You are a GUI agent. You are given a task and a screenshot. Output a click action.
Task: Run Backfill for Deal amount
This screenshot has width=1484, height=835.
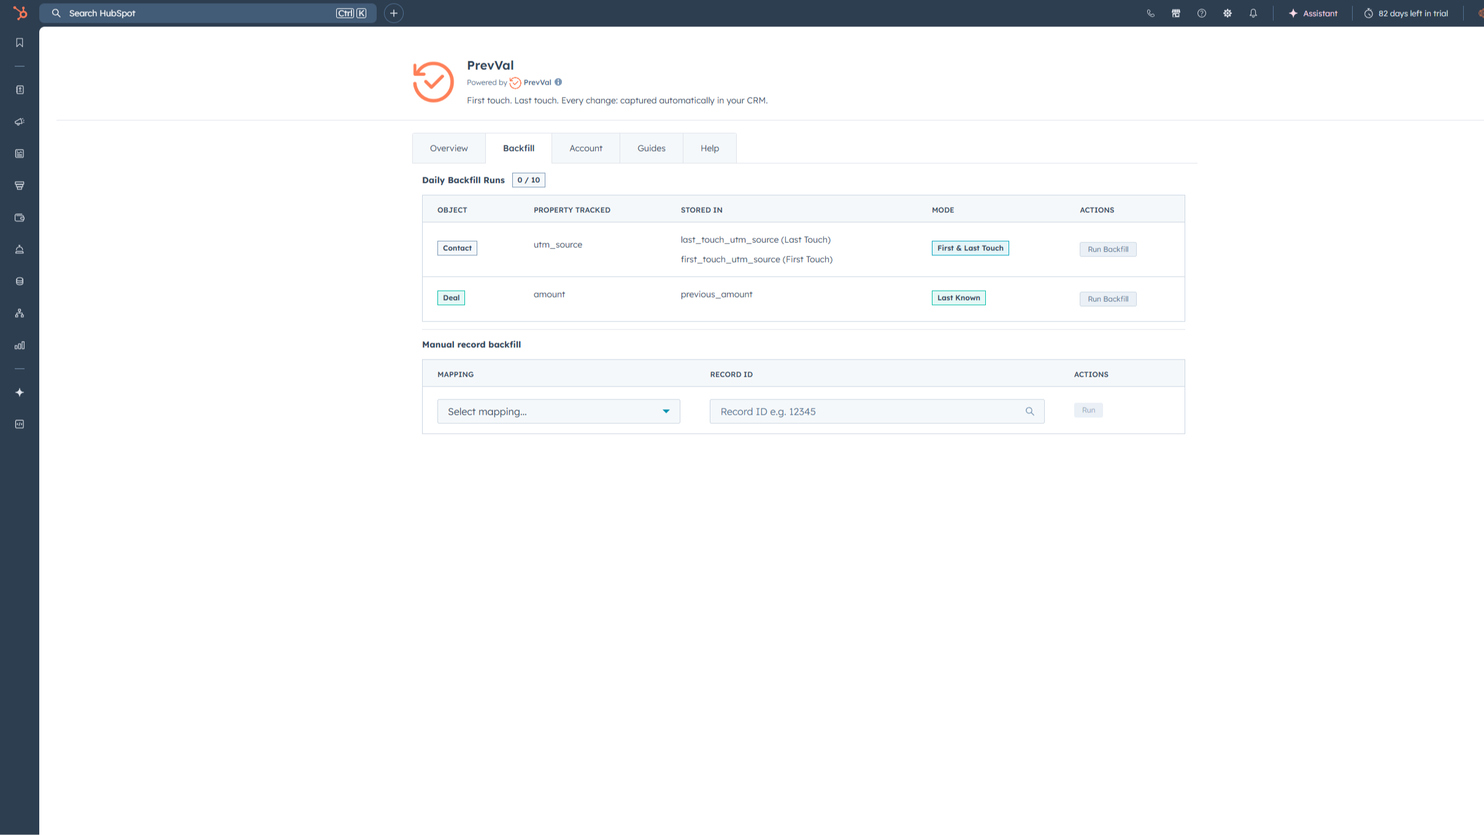pyautogui.click(x=1108, y=299)
